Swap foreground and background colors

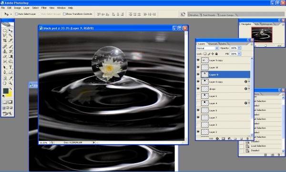point(11,89)
